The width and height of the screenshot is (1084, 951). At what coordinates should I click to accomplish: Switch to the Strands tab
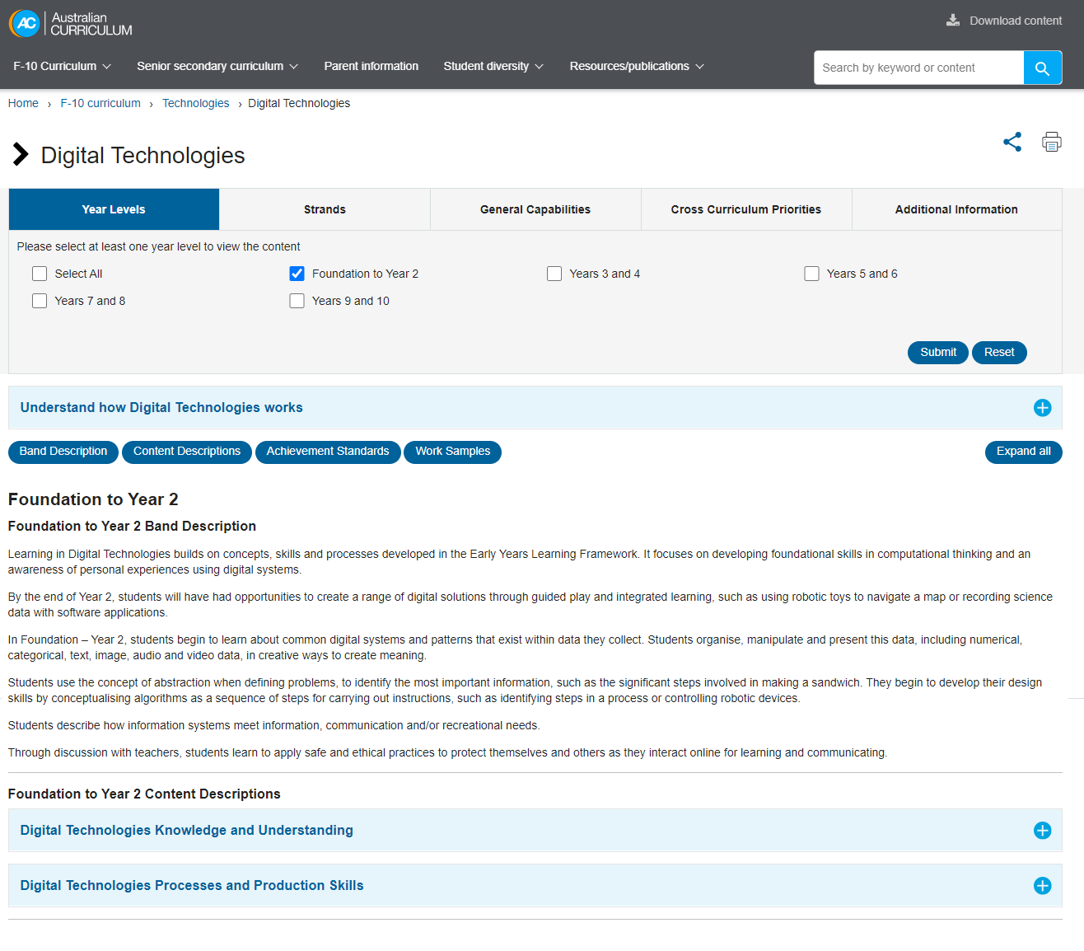coord(325,209)
